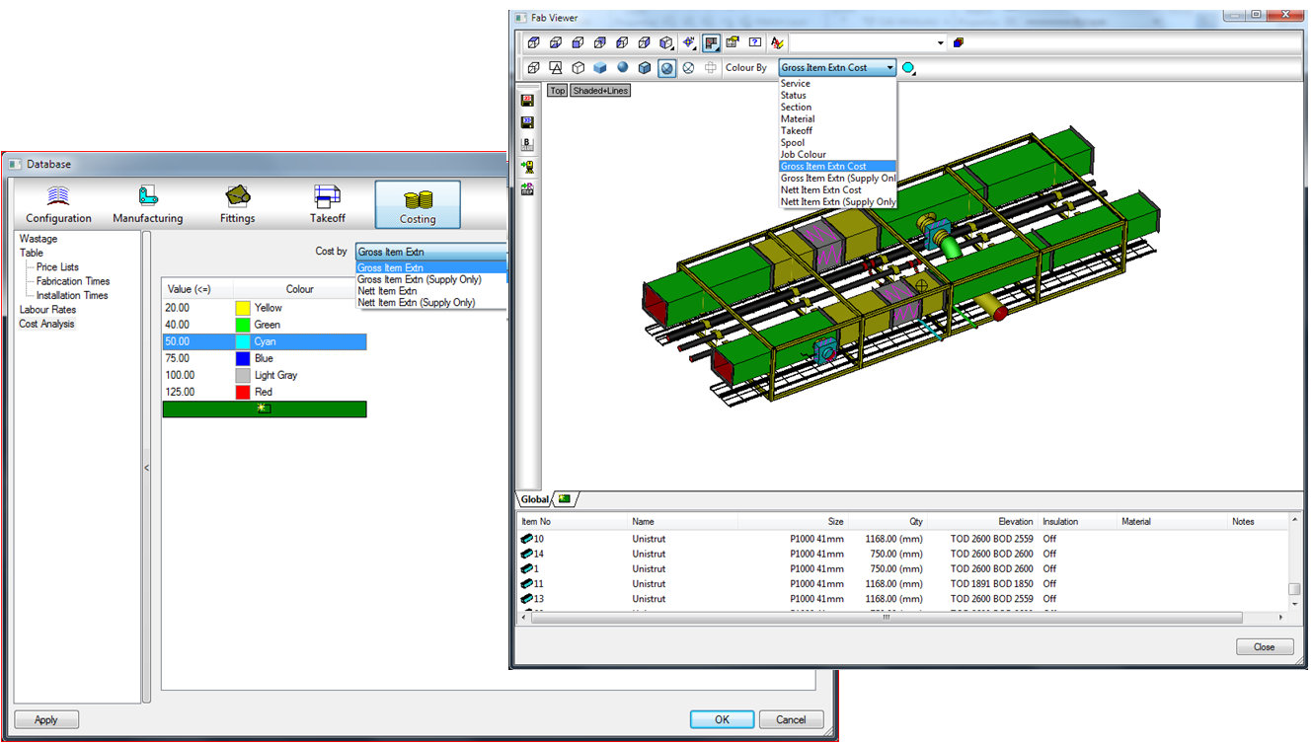The width and height of the screenshot is (1313, 745).
Task: Click the multi-coloured cubes icon beside empty combo box
Action: [958, 42]
